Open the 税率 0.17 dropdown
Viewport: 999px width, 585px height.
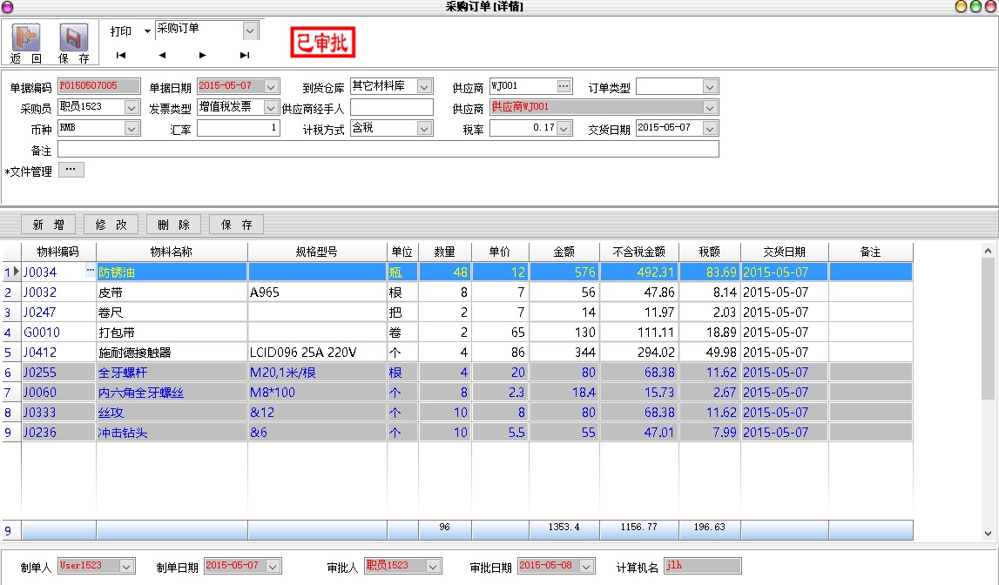[564, 129]
